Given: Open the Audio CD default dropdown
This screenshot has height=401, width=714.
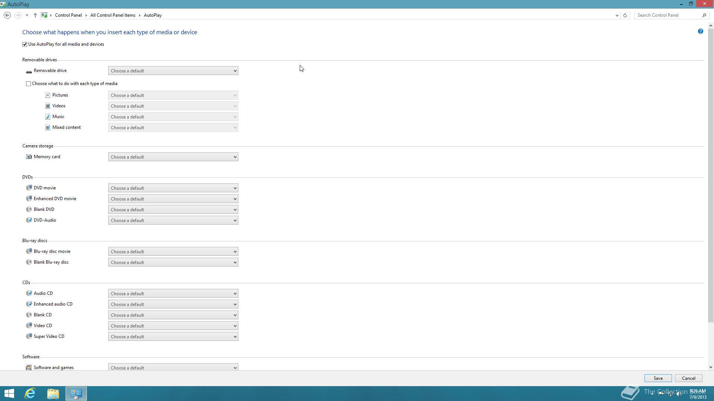Looking at the screenshot, I should point(173,293).
